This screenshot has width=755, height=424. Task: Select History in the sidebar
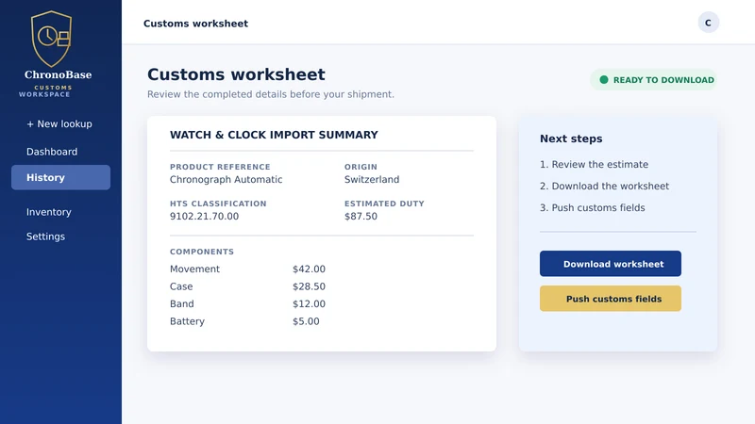point(60,177)
